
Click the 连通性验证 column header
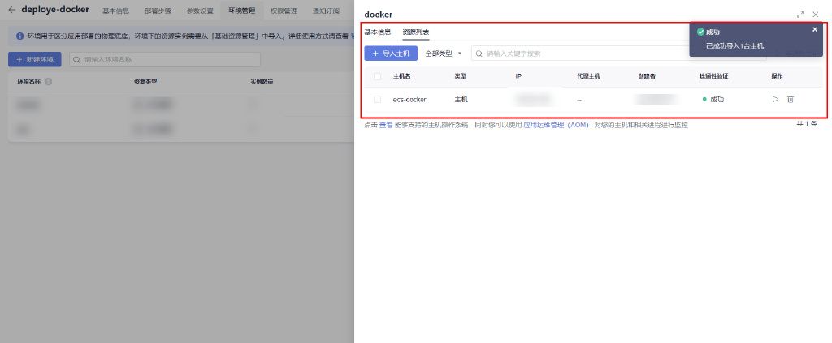tap(713, 76)
